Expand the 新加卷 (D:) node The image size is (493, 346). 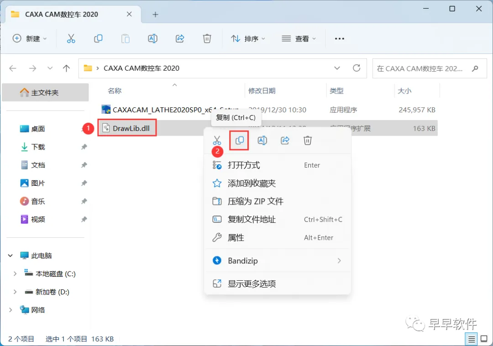pos(15,292)
